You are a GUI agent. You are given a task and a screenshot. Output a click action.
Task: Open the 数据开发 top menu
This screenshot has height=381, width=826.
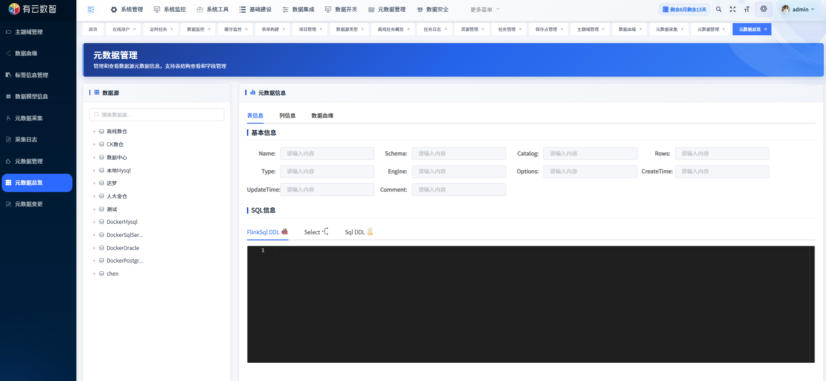click(x=341, y=10)
